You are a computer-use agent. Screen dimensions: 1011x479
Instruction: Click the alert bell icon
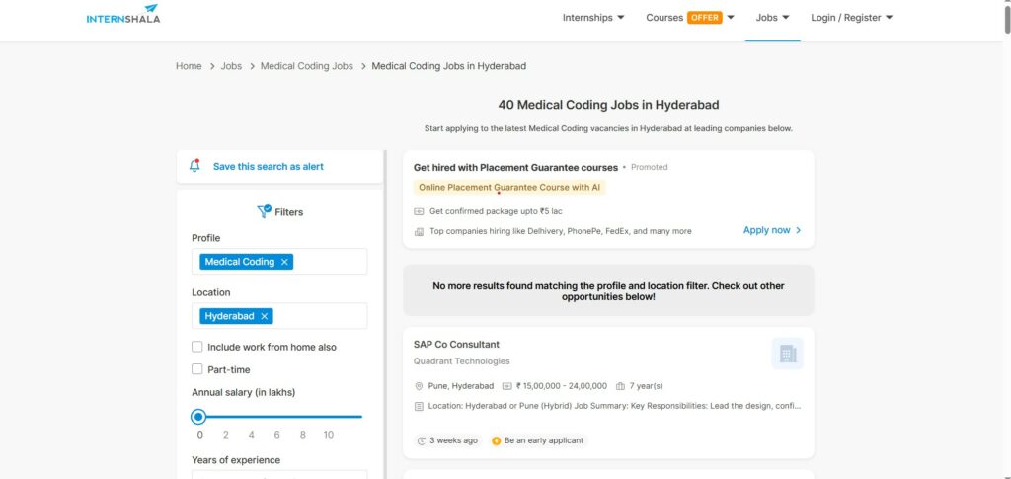point(194,166)
